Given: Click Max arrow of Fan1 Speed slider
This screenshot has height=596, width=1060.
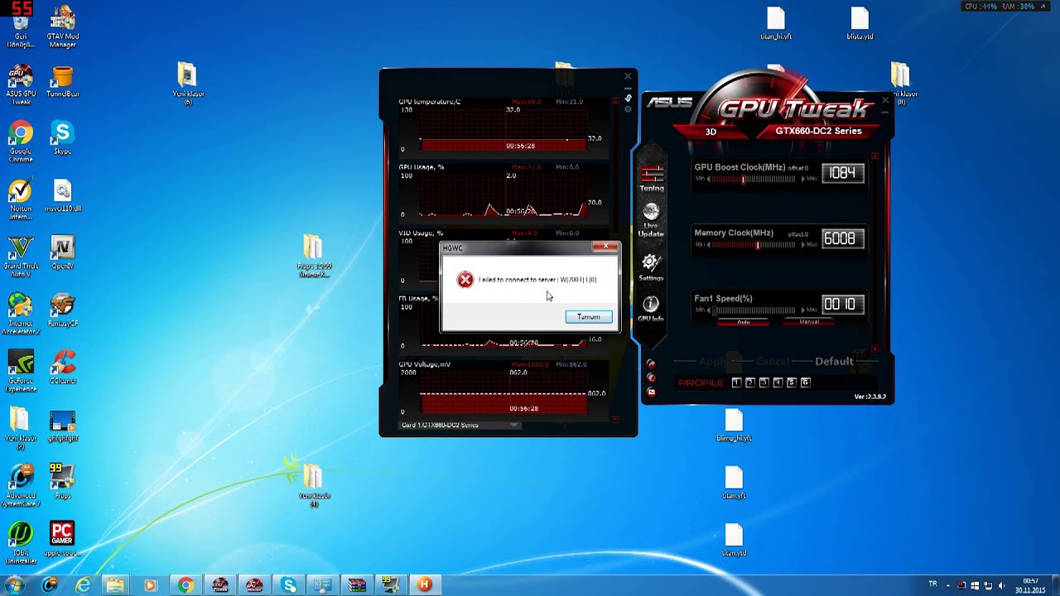Looking at the screenshot, I should 802,310.
